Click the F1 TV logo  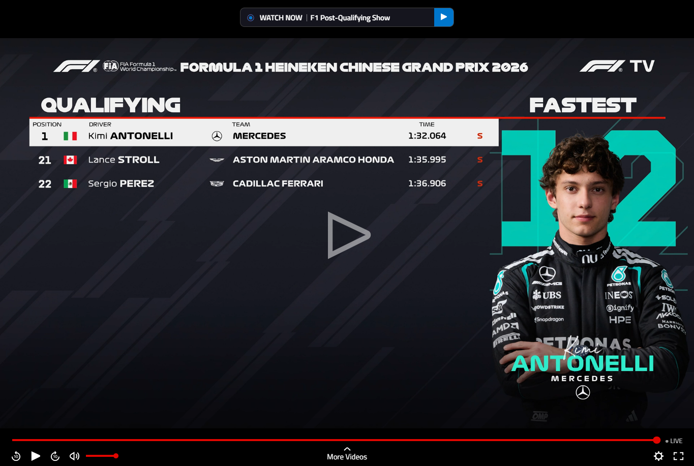click(x=617, y=66)
